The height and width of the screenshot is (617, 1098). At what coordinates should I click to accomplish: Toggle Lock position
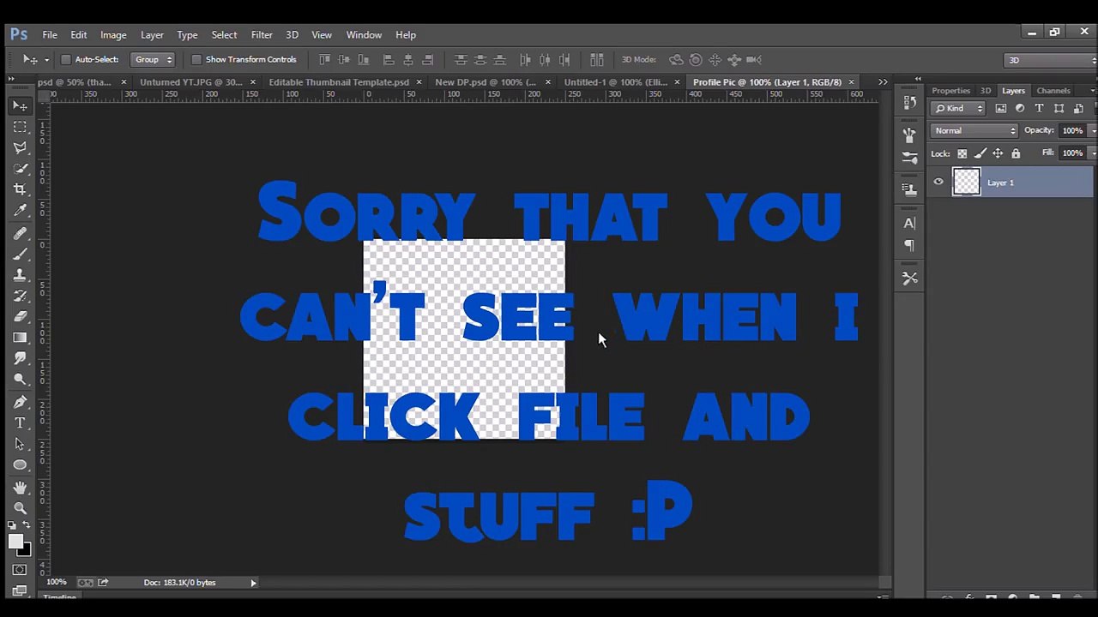click(998, 153)
